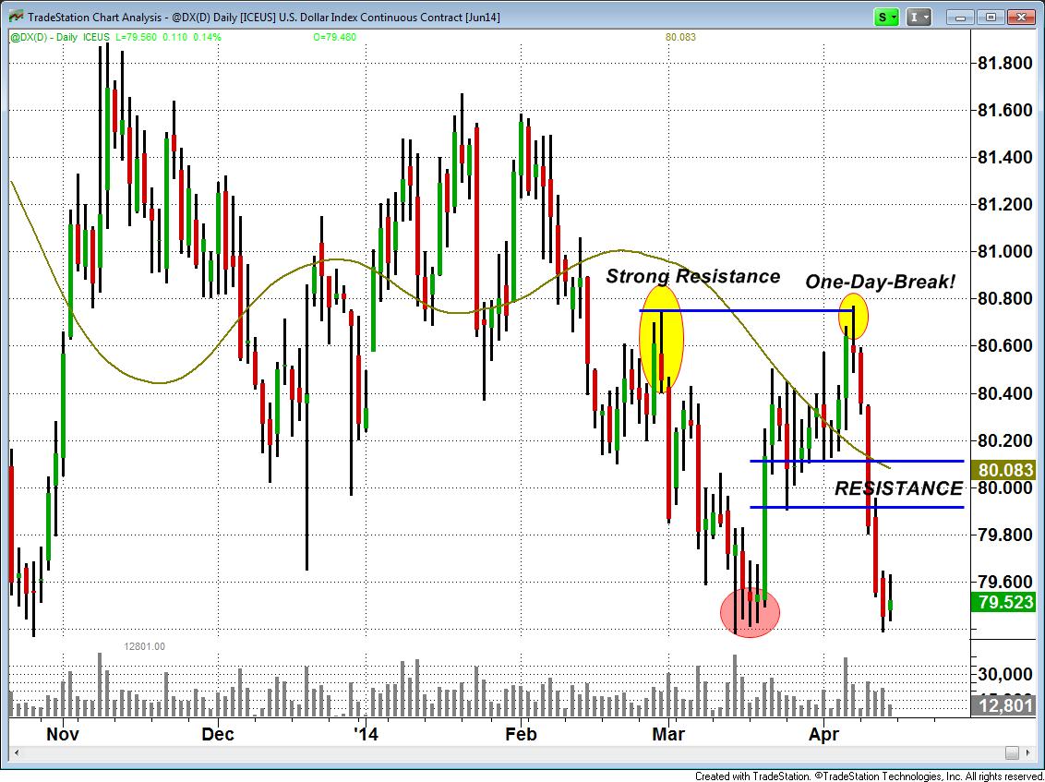Viewport: 1045px width, 782px height.
Task: Maximize the Chart Analysis window
Action: pos(991,17)
